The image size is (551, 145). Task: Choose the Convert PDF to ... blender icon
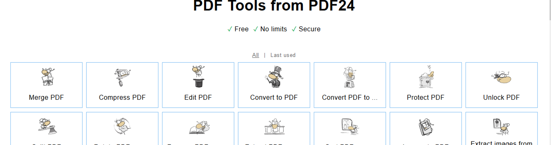349,77
